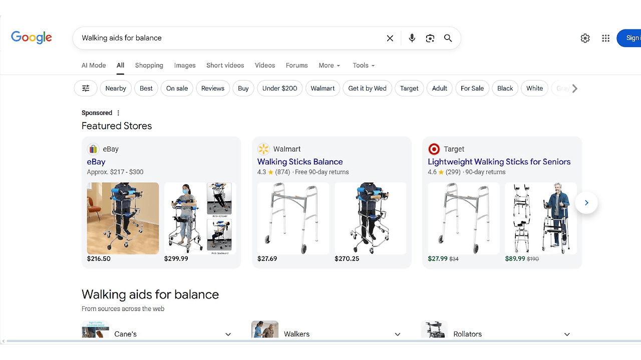
Task: Open the More menu dropdown
Action: click(329, 65)
